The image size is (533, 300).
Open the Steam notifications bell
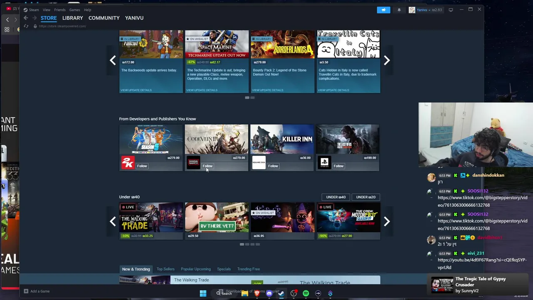coord(399,10)
